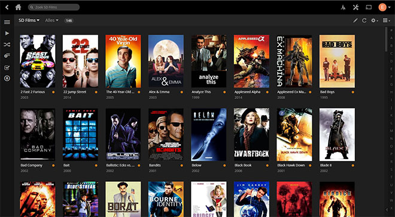Toggle unwatched dot for 22 Jump Street
The width and height of the screenshot is (395, 217).
[x=96, y=92]
